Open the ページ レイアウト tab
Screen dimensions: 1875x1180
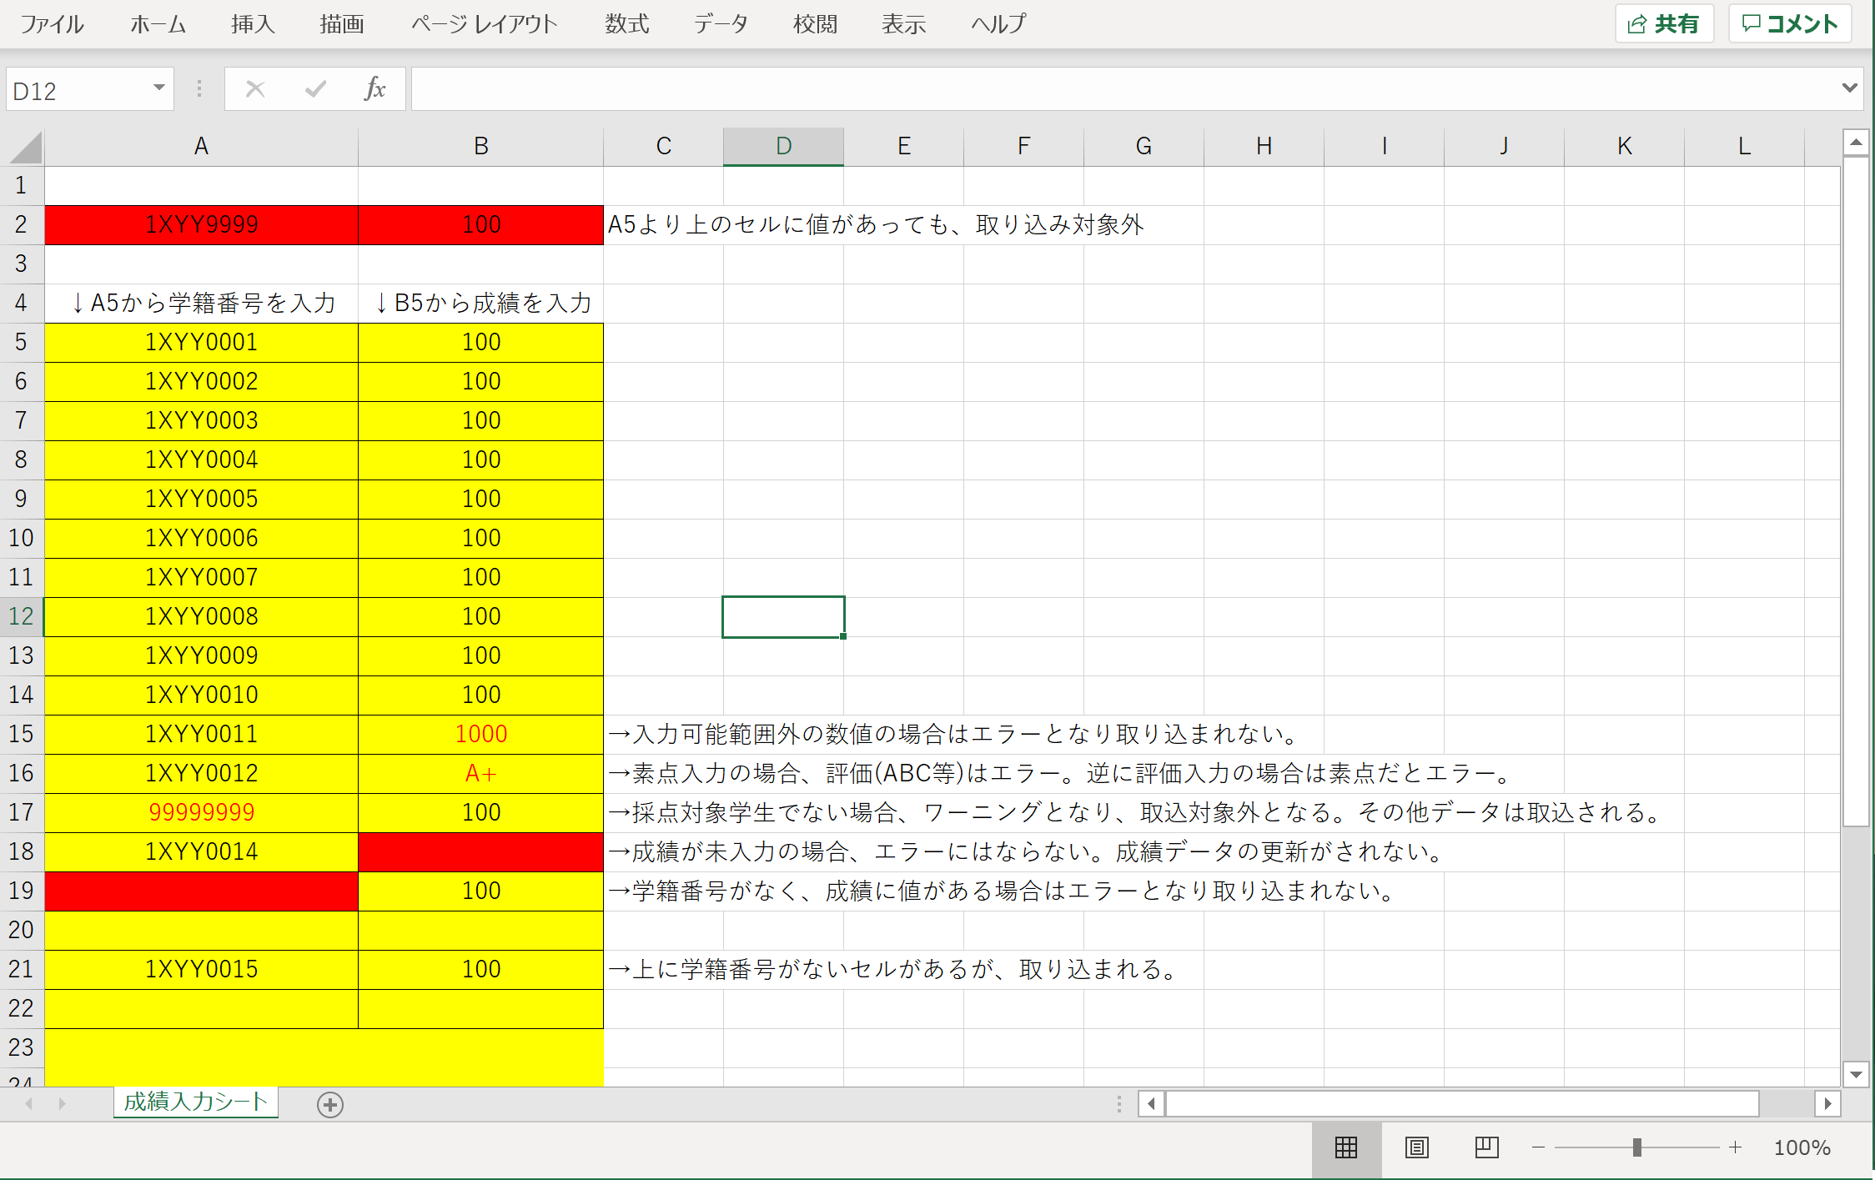484,24
